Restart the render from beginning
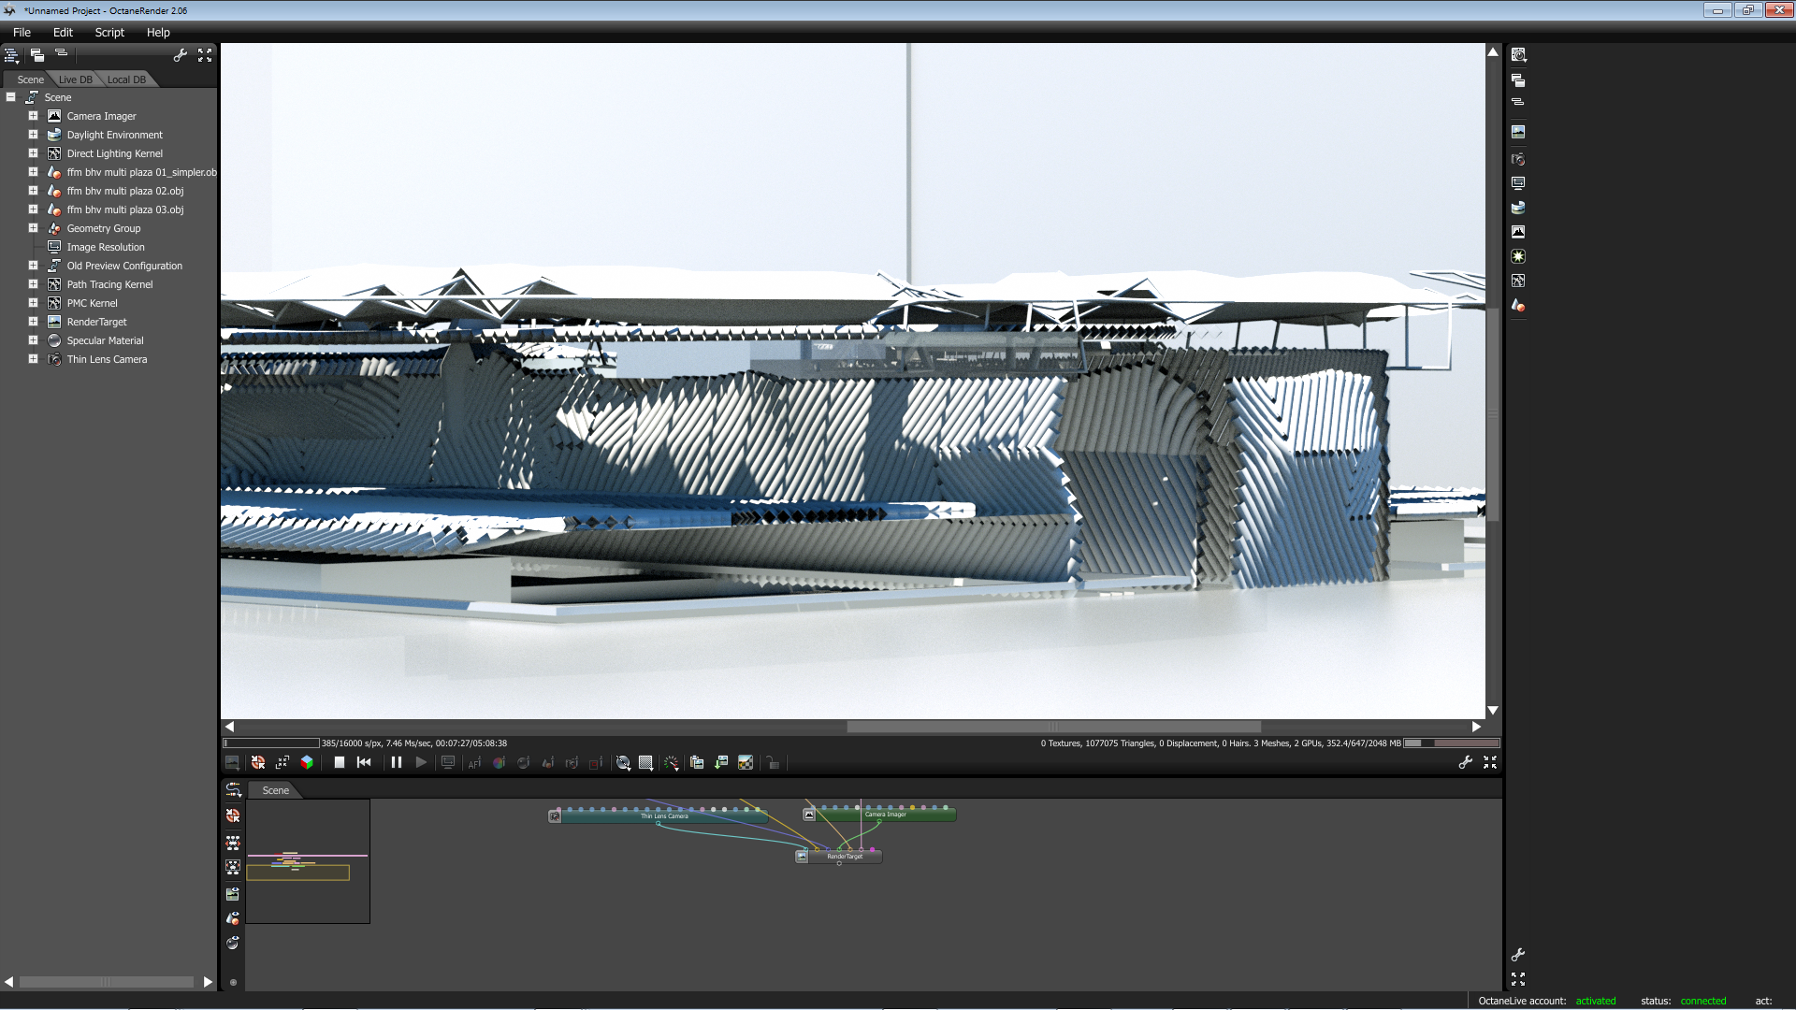The height and width of the screenshot is (1010, 1796). click(x=364, y=763)
